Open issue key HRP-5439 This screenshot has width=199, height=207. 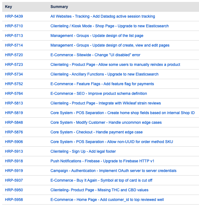pos(14,16)
